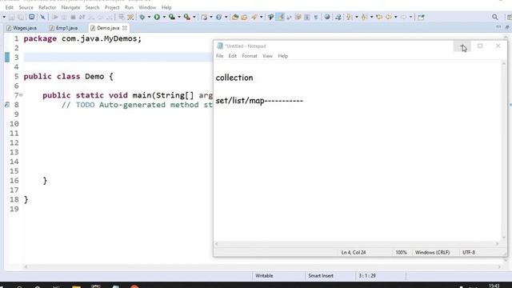Launch Debug with the bug icon
This screenshot has width=512, height=288.
pos(142,17)
